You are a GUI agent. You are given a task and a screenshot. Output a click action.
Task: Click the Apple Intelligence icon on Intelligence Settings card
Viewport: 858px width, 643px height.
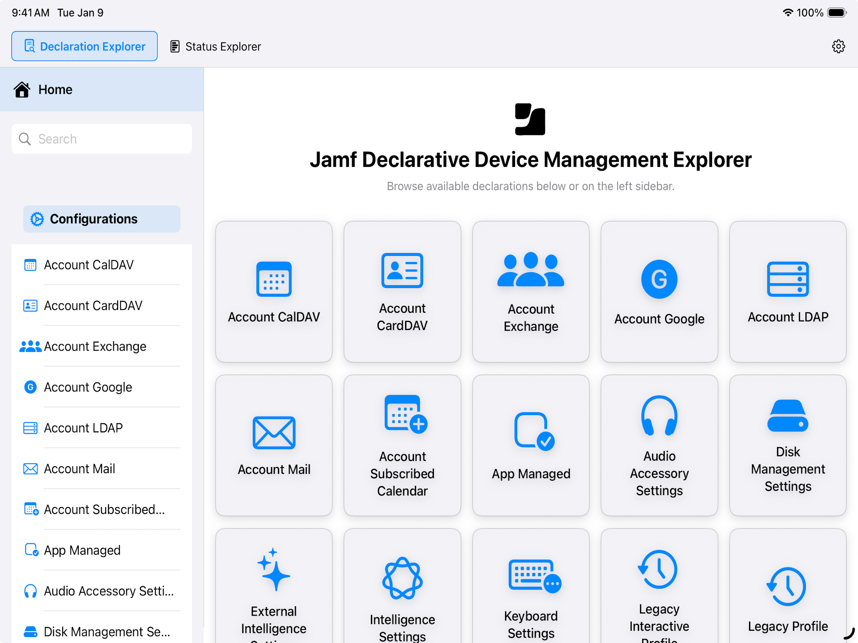click(402, 578)
